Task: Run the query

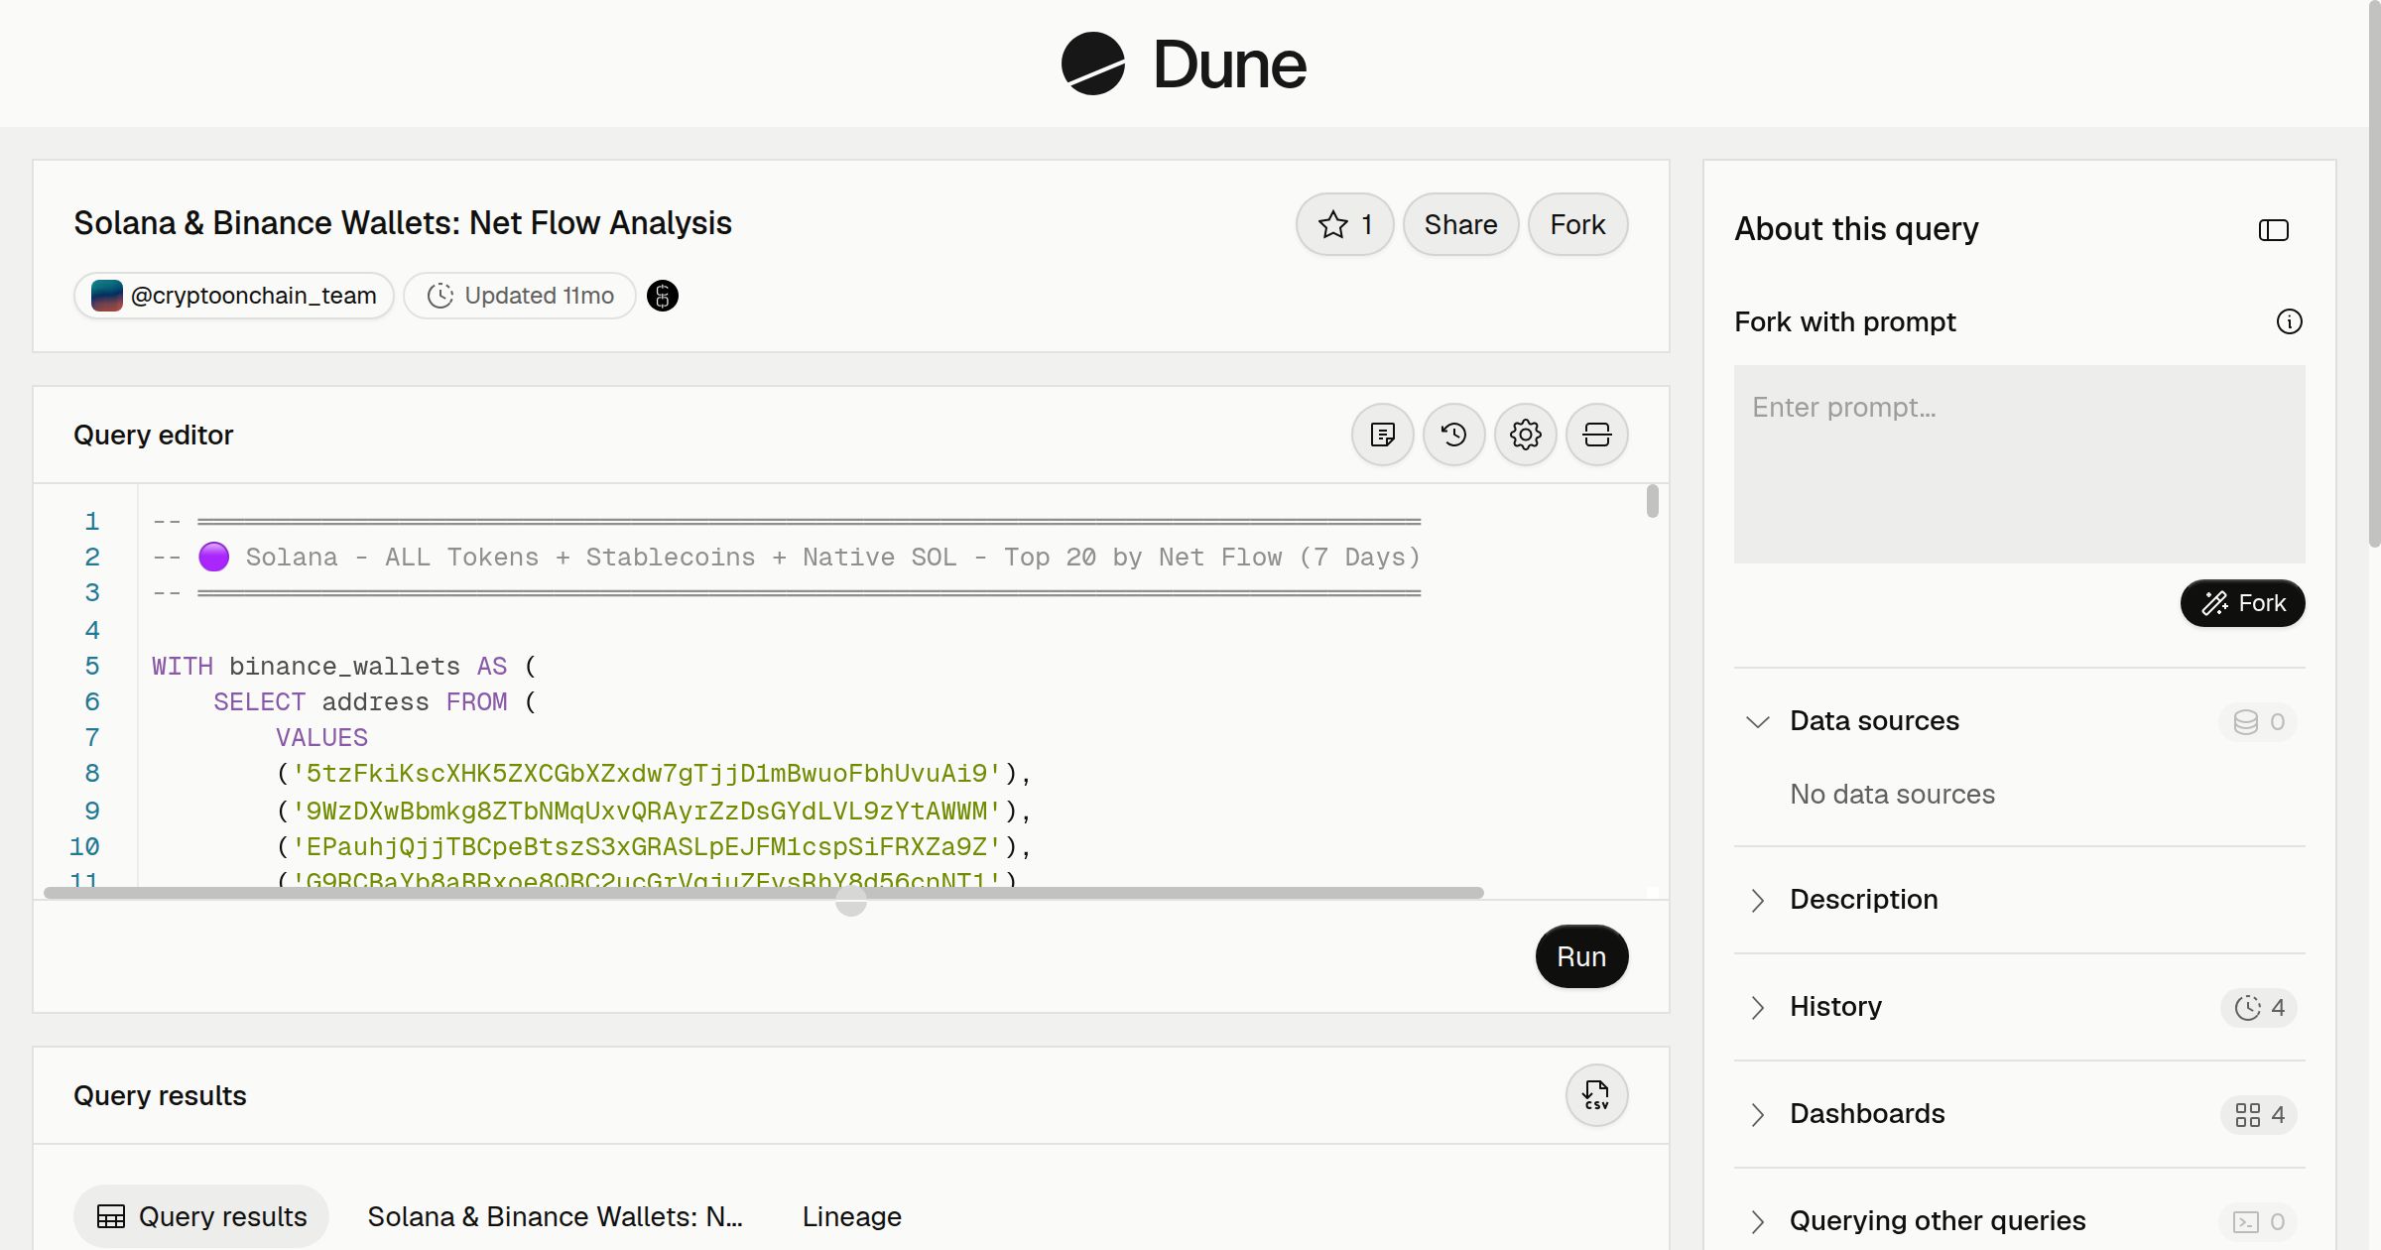Action: coord(1581,956)
